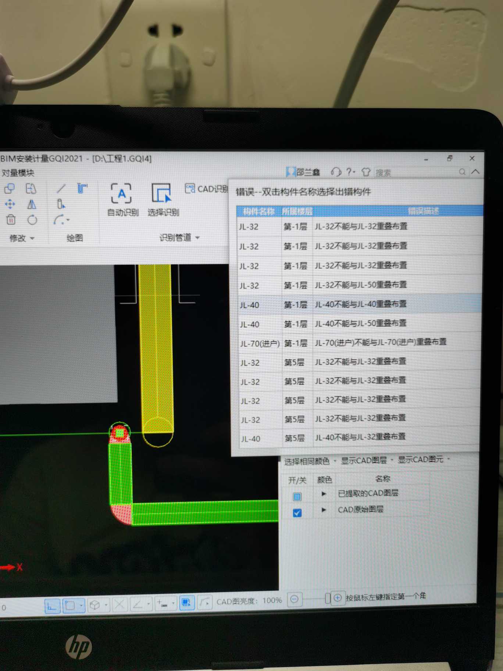The height and width of the screenshot is (671, 503).
Task: Click the Rotate tool icon
Action: point(32,220)
